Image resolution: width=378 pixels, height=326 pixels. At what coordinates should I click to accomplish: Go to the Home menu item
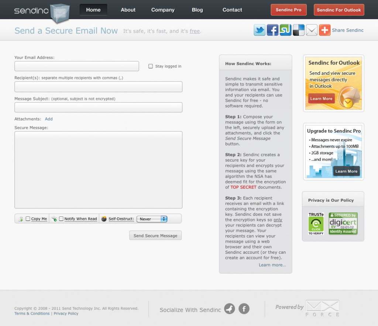pyautogui.click(x=93, y=10)
